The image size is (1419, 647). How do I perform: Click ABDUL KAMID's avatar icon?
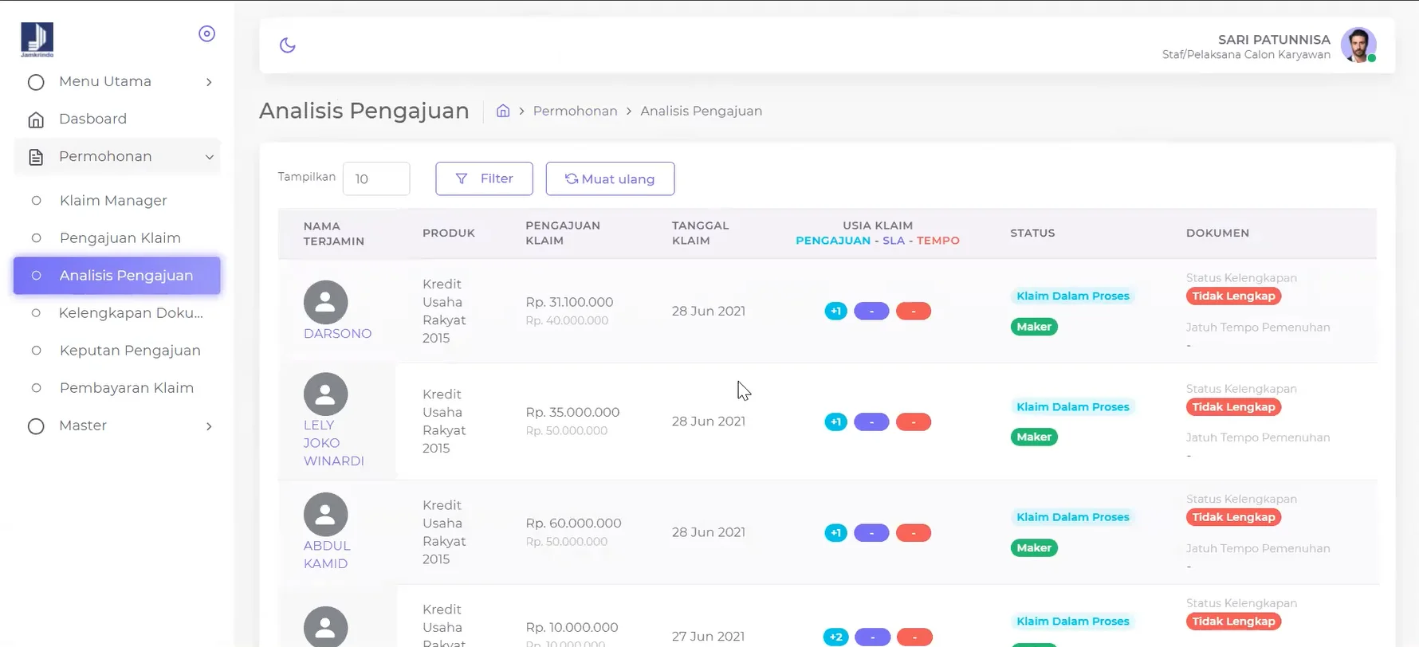click(325, 515)
